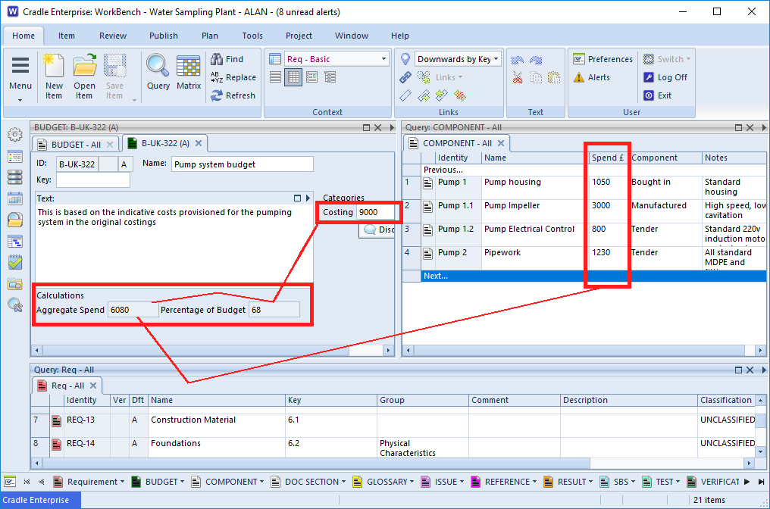Open the Preferences checkbox icon

tap(579, 59)
